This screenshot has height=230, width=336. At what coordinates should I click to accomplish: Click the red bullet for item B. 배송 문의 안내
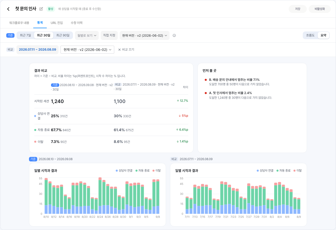pos(206,80)
